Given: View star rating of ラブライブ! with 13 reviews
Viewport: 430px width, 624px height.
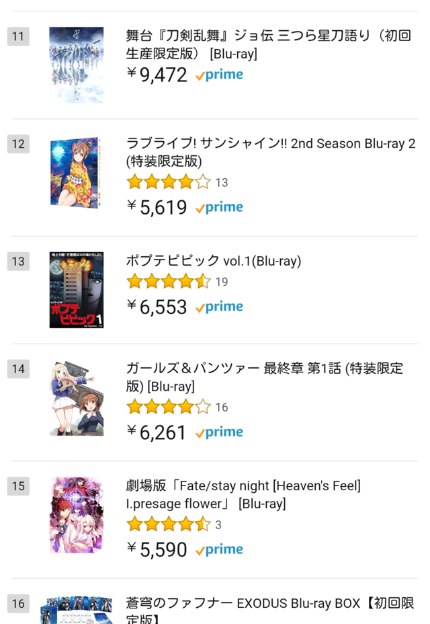Looking at the screenshot, I should 169,182.
